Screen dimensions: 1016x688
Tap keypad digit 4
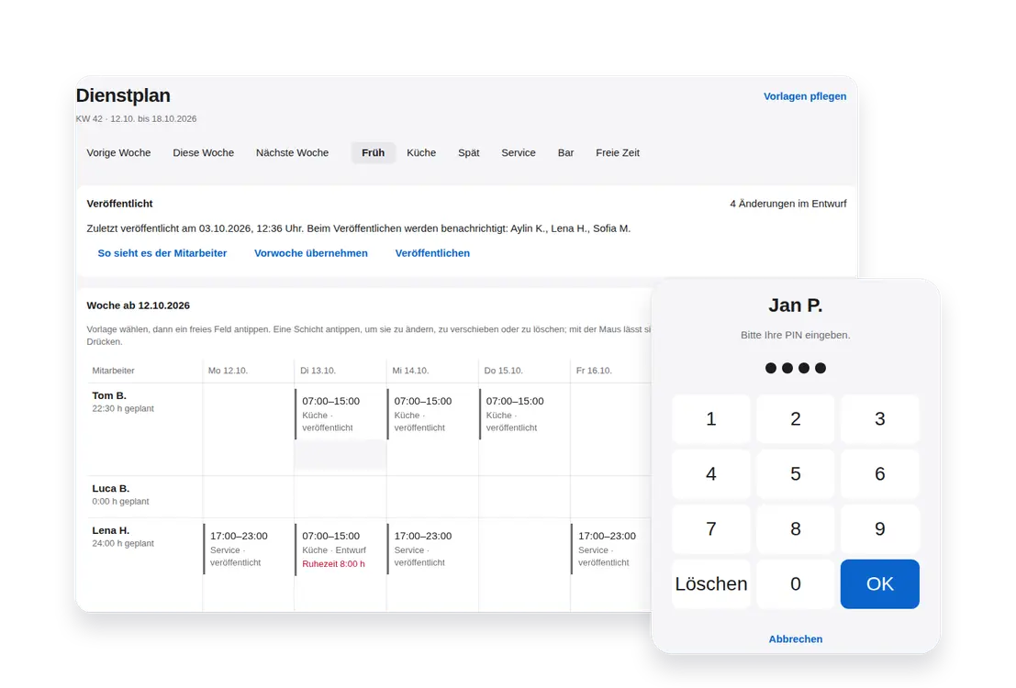pos(710,474)
